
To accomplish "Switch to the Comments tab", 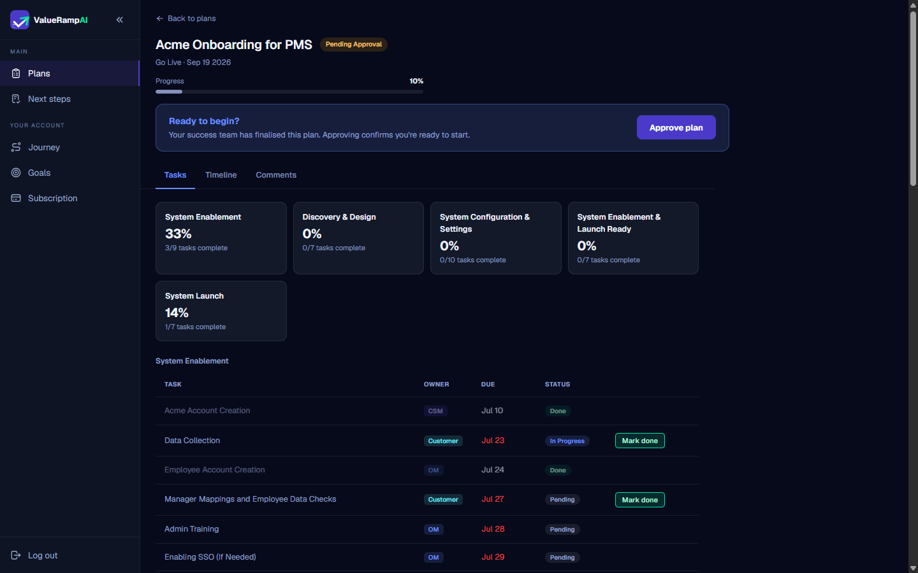I will [276, 175].
